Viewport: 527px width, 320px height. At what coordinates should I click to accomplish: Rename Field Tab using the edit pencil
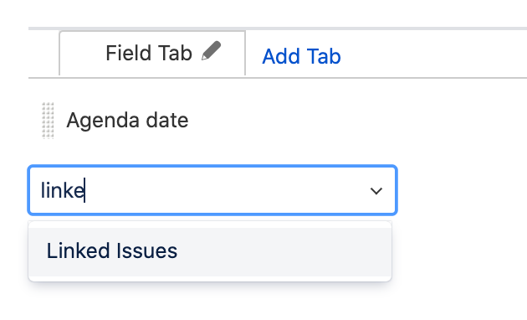211,51
